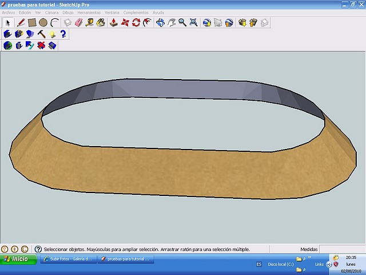Click the Share Model upload icon
This screenshot has height=275, width=366.
(x=253, y=23)
